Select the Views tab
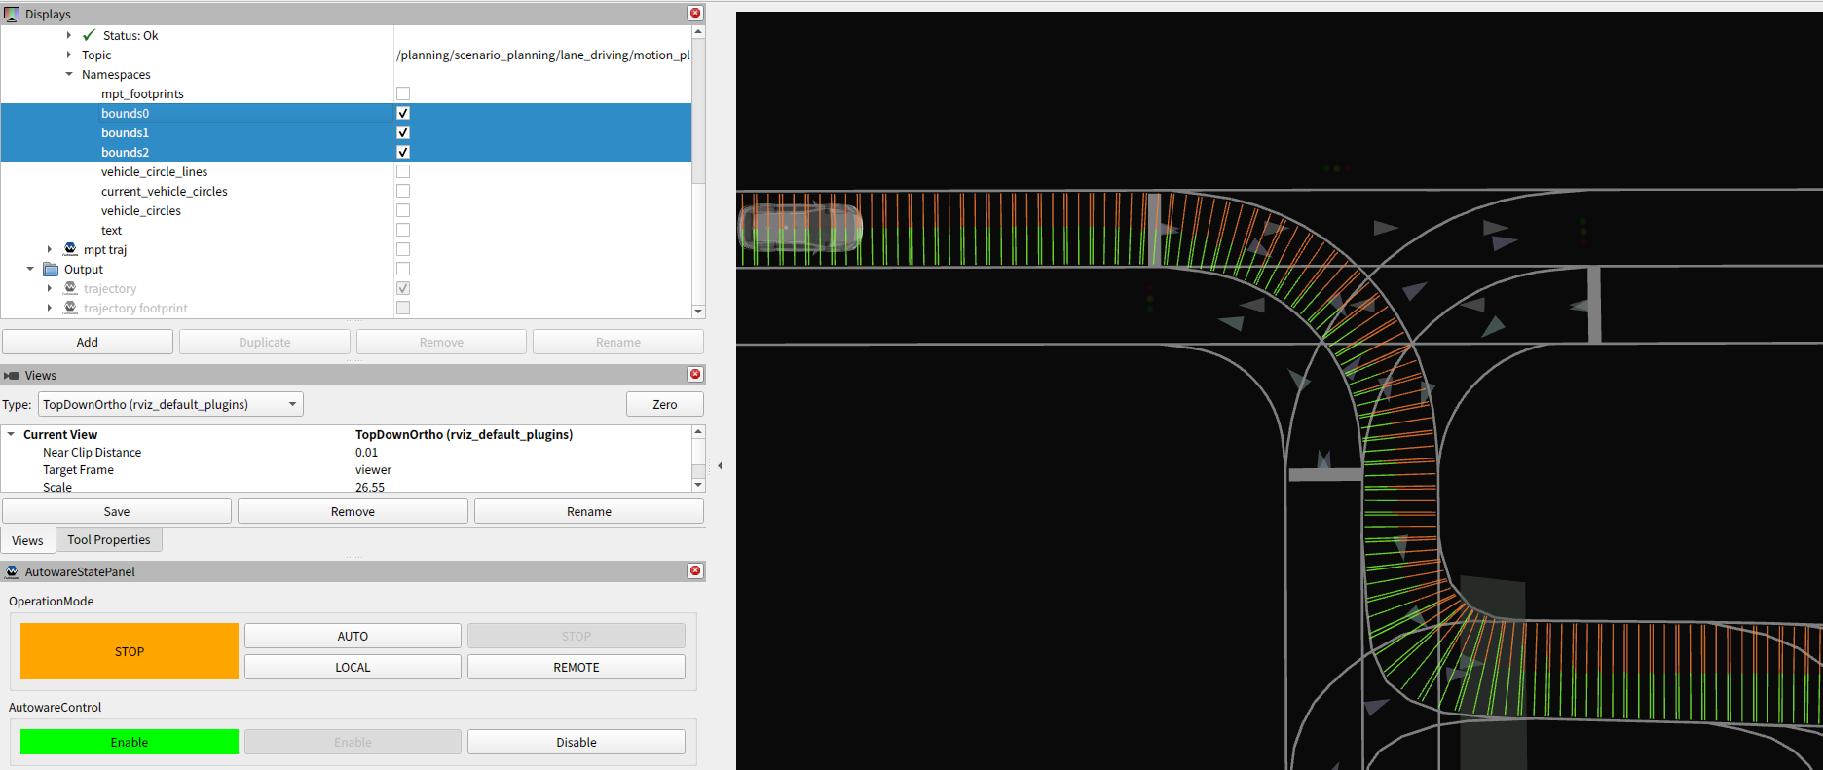 27,540
